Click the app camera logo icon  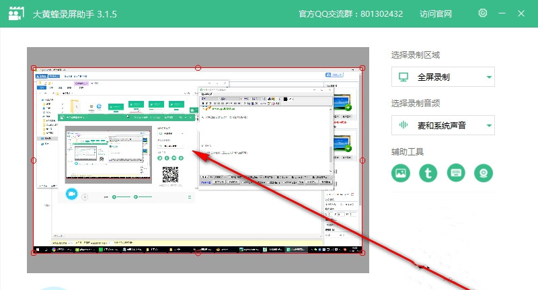(x=16, y=13)
